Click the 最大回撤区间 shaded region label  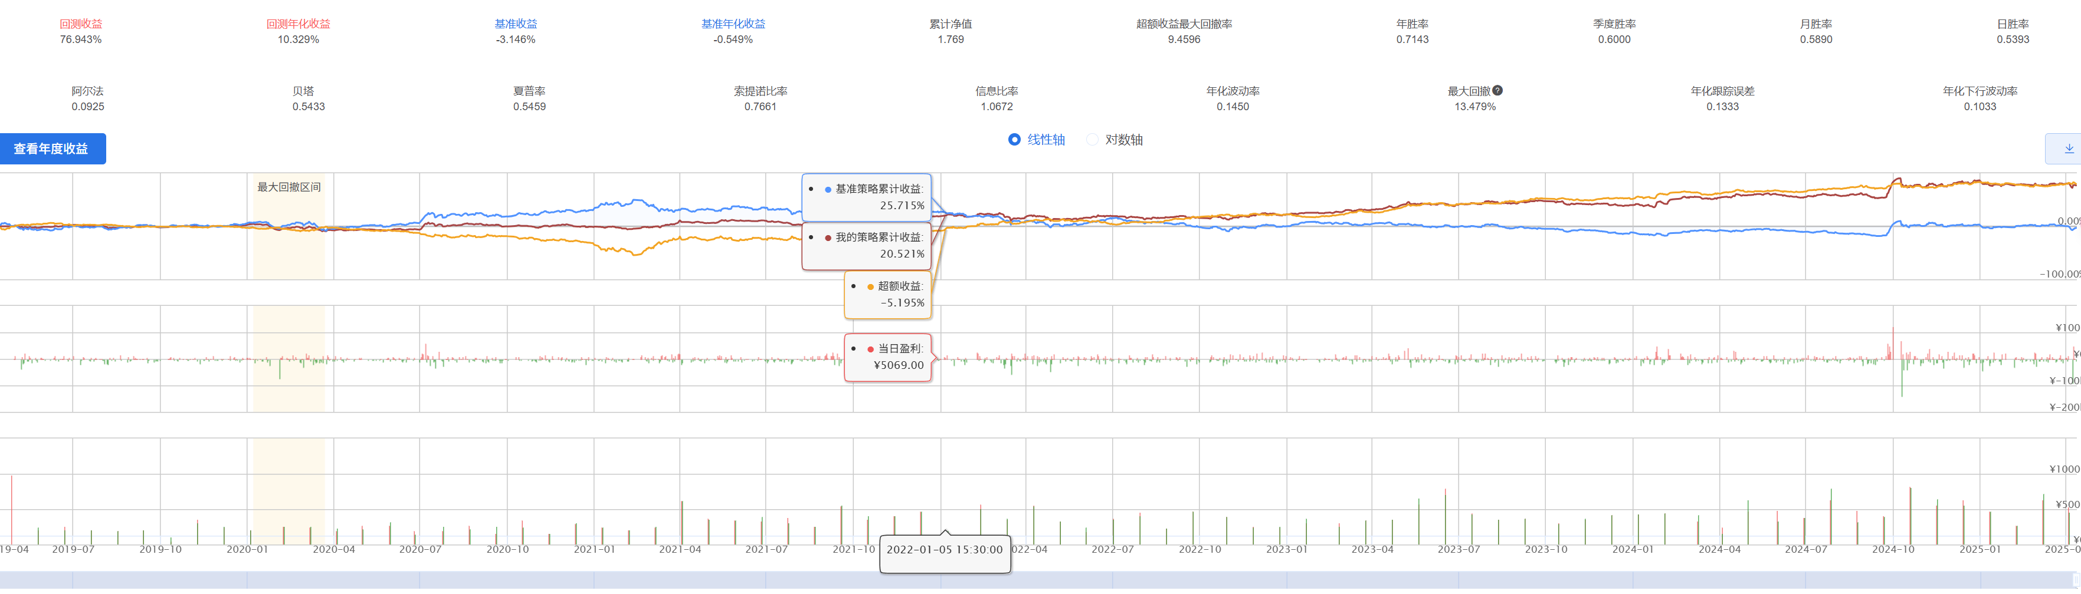(x=289, y=187)
